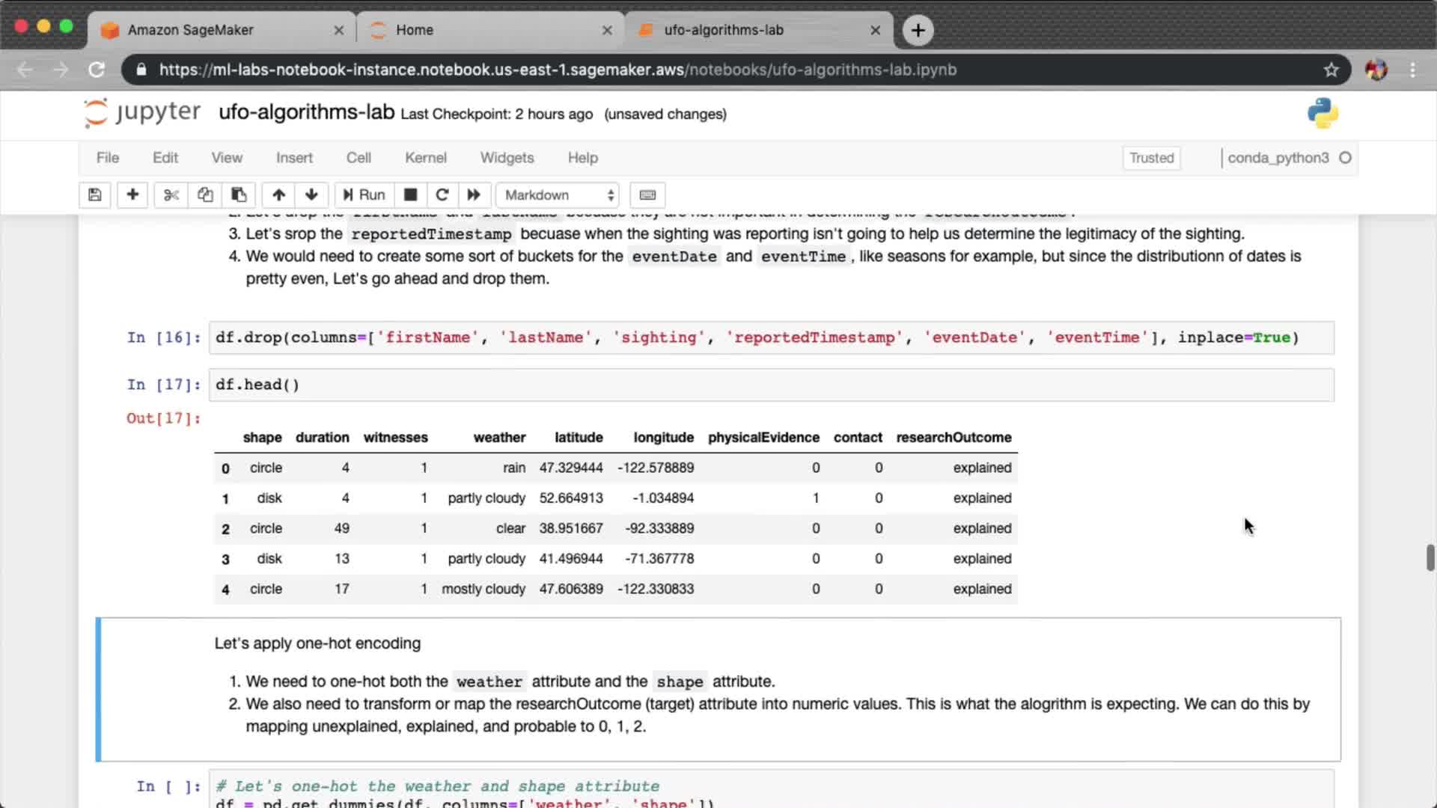Bookmark page with star icon
This screenshot has width=1437, height=808.
click(1331, 70)
